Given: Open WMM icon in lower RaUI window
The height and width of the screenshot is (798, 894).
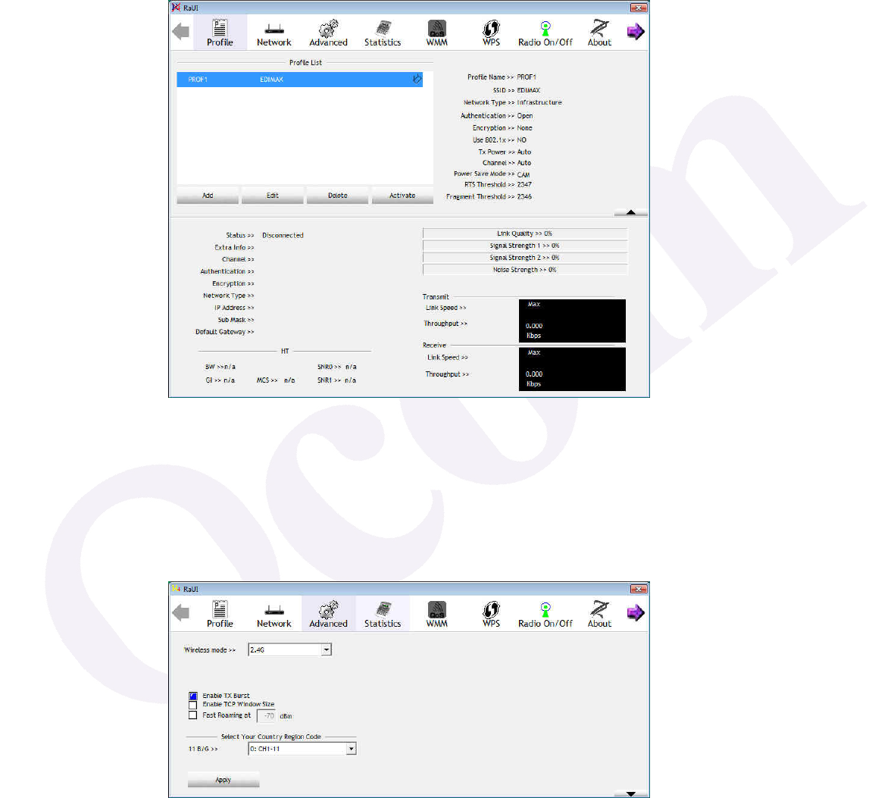Looking at the screenshot, I should [x=436, y=614].
